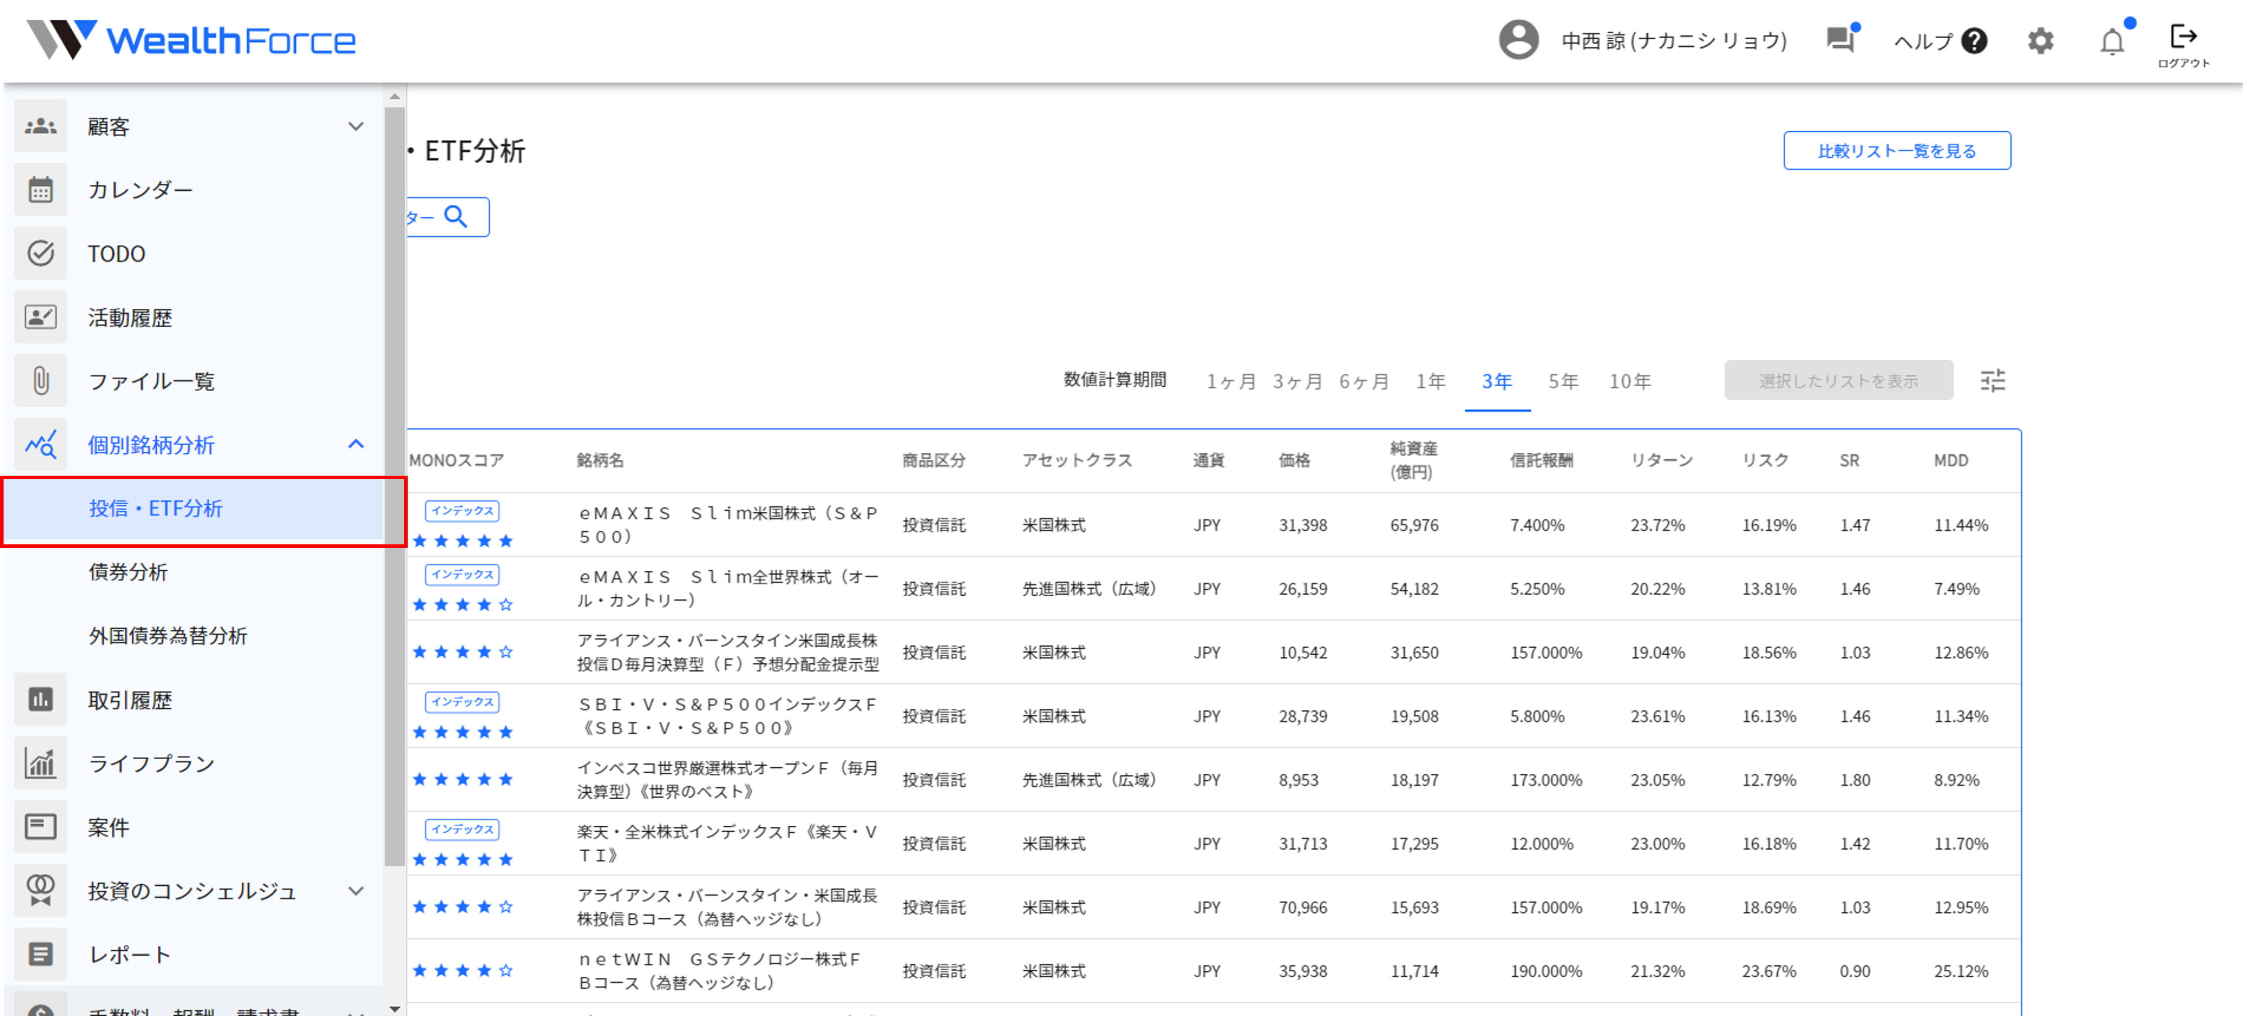This screenshot has height=1016, width=2243.
Task: Open the notifications bell icon
Action: click(2112, 41)
